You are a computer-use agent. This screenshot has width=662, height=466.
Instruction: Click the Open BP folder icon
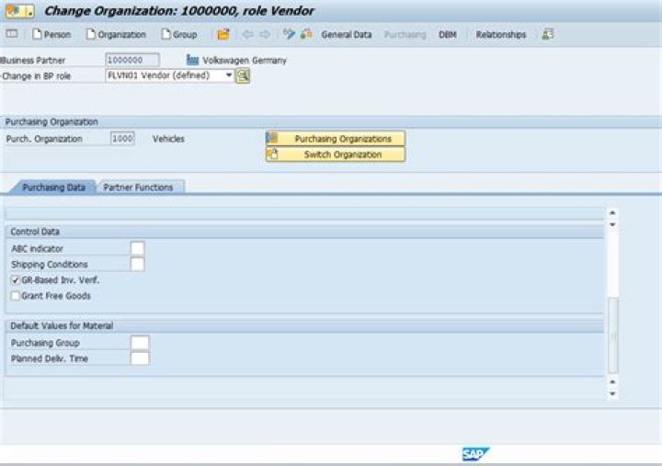point(223,35)
